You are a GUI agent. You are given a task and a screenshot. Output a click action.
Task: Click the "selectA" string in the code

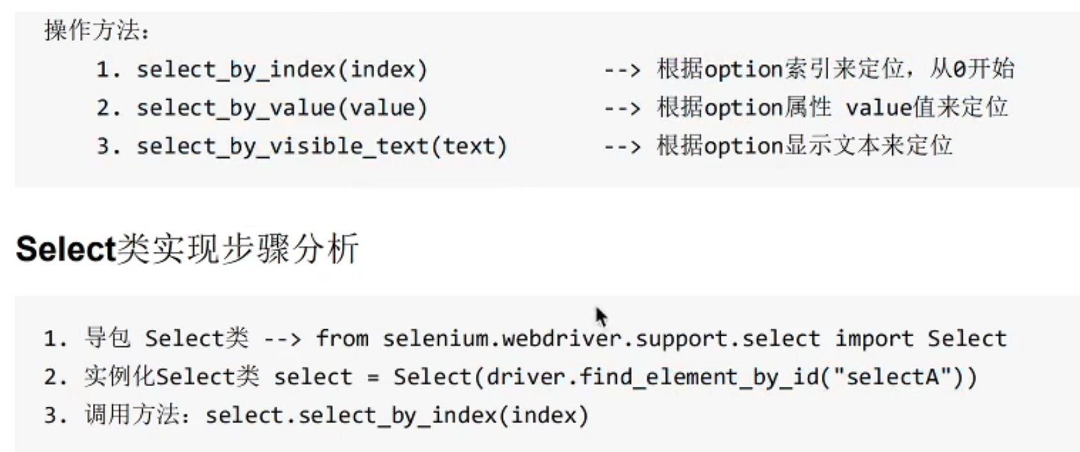[x=894, y=377]
